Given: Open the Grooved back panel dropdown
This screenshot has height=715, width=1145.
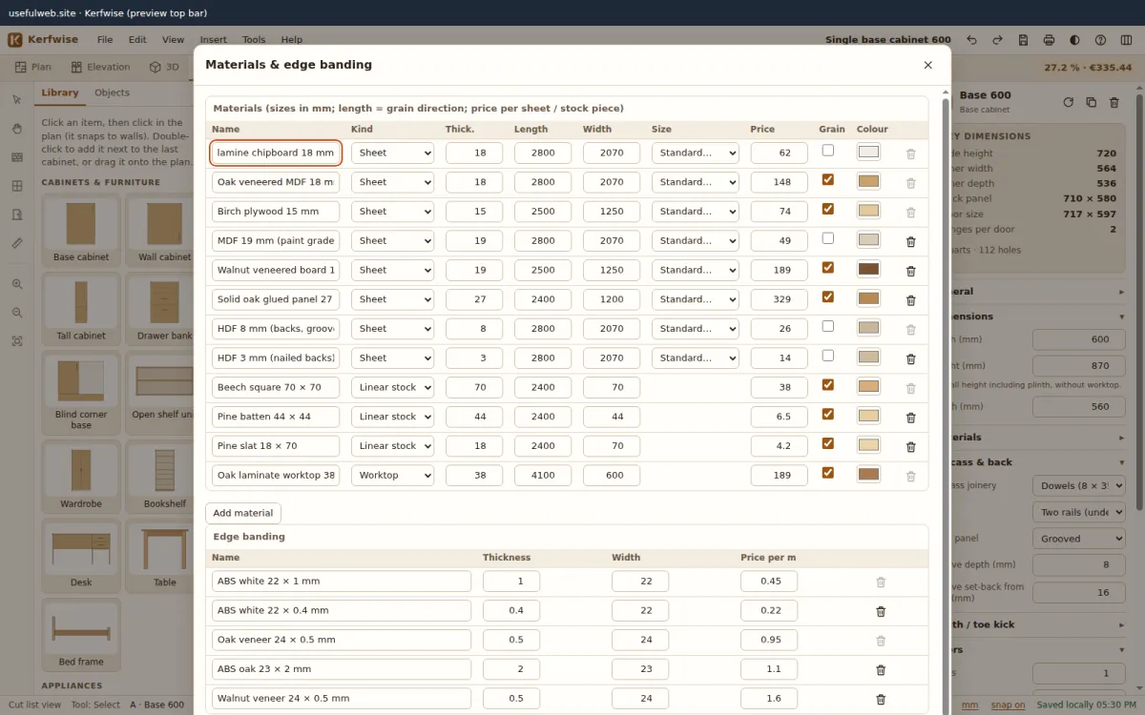Looking at the screenshot, I should tap(1079, 539).
